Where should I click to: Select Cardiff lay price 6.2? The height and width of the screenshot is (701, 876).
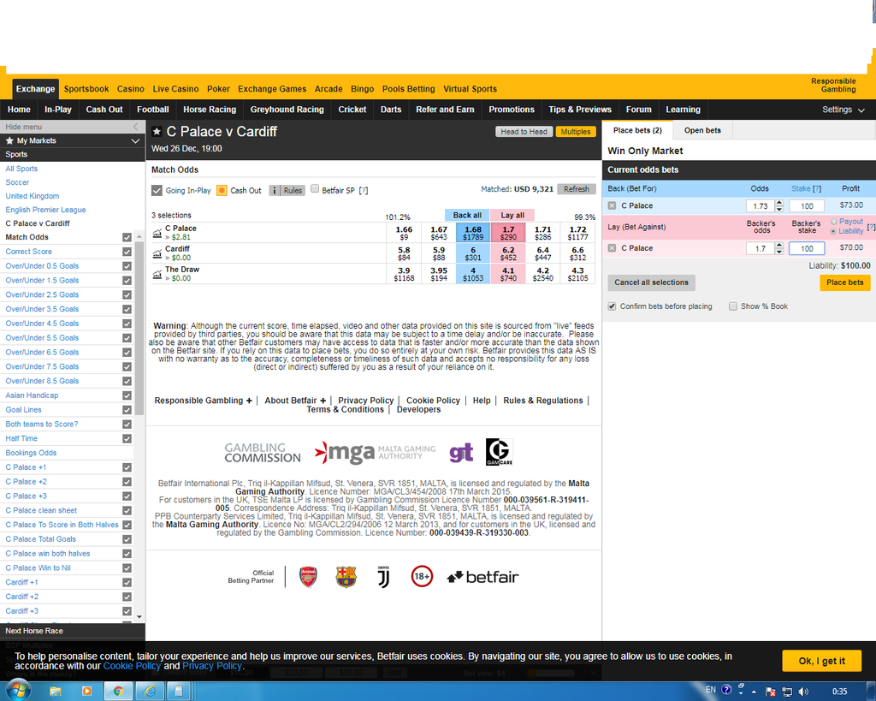pyautogui.click(x=508, y=254)
